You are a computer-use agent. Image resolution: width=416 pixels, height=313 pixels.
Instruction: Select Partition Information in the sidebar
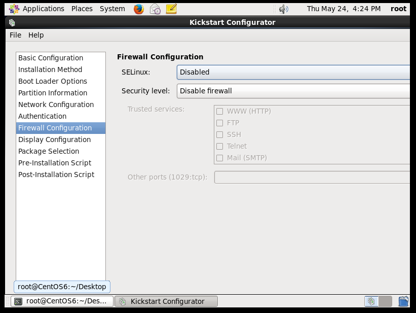tap(61, 93)
